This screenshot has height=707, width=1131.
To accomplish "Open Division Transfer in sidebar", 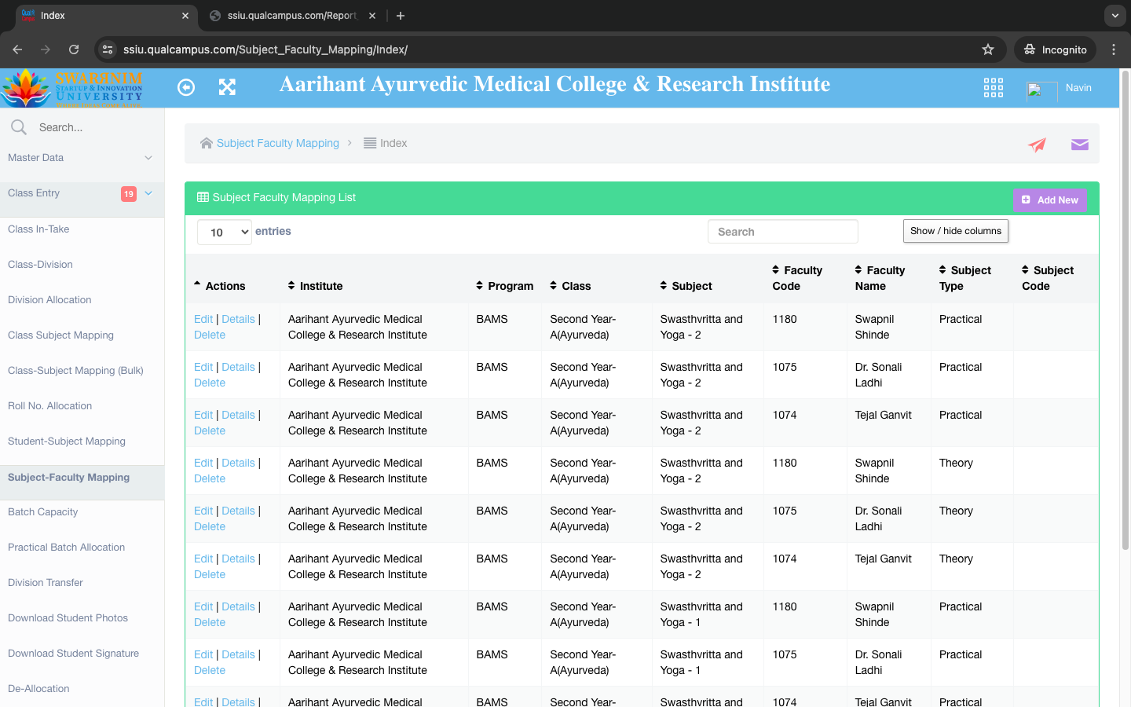I will (45, 583).
